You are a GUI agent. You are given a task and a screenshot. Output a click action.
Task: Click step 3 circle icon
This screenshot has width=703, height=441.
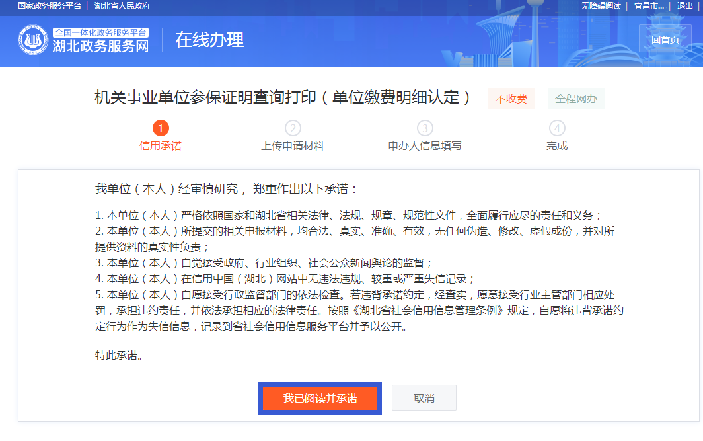(x=425, y=128)
